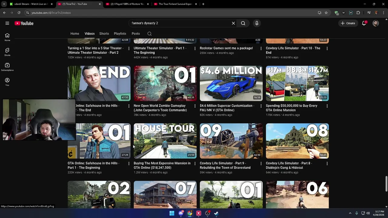The width and height of the screenshot is (388, 218).
Task: Play the Cowboy Life Simulator 08 thumbnail
Action: tap(297, 141)
